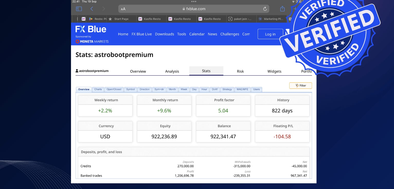This screenshot has width=394, height=189.
Task: Click the fxblue.com address bar
Action: [x=194, y=9]
